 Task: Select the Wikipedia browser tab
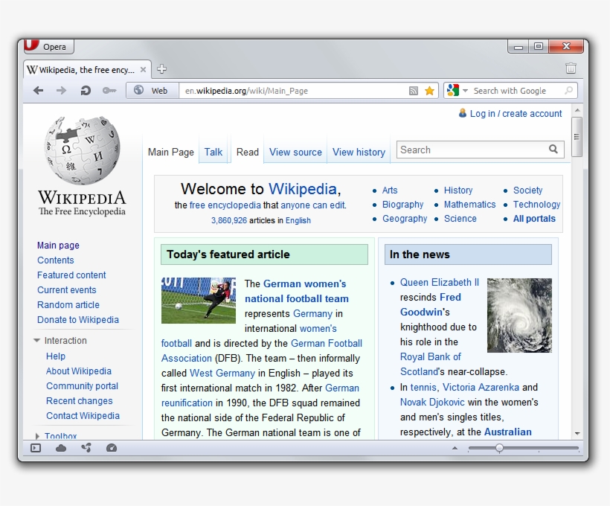(87, 70)
